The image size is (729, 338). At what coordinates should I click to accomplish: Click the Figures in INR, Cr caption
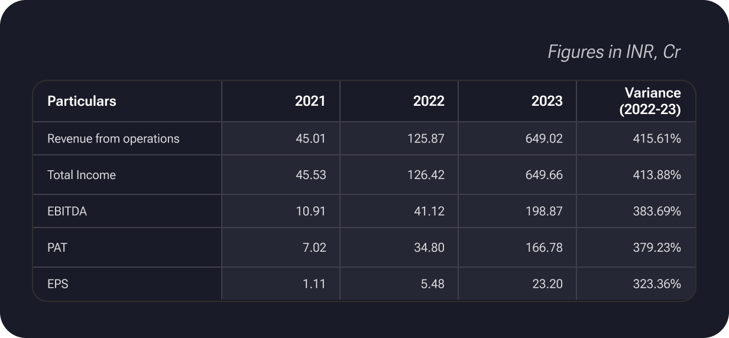point(614,52)
